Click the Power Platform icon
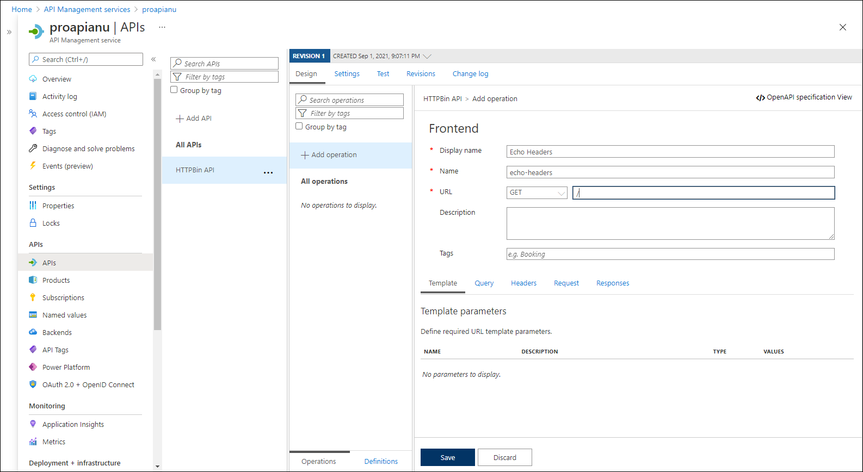 [x=33, y=367]
